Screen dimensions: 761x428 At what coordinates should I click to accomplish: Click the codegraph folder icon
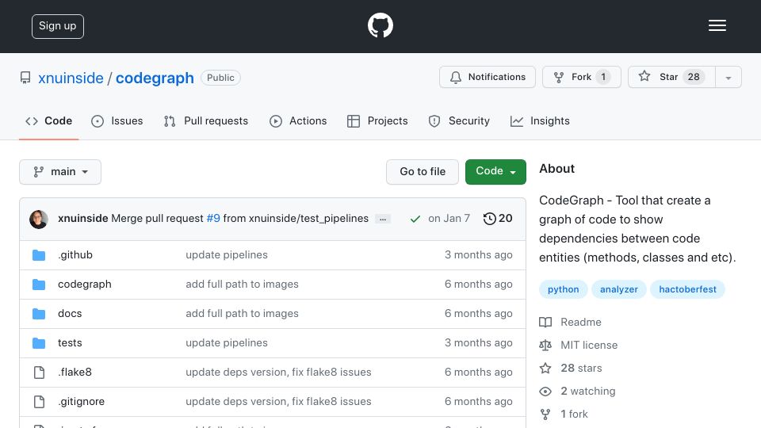tap(39, 285)
